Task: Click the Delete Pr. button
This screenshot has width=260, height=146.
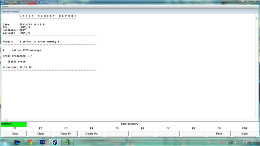Action: click(91, 134)
